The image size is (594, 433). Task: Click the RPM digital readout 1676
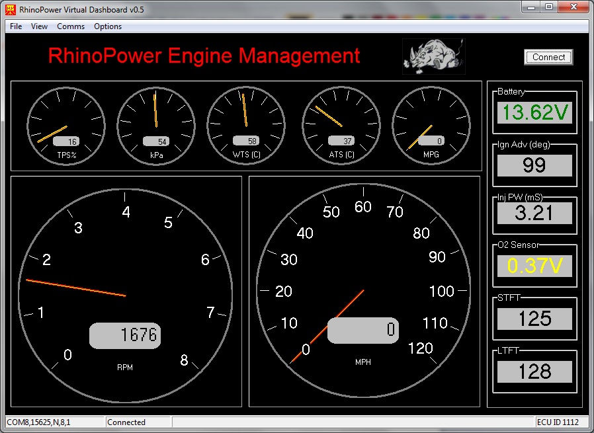(125, 335)
